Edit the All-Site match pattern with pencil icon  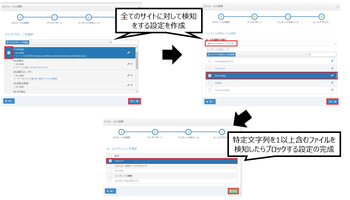(x=128, y=53)
